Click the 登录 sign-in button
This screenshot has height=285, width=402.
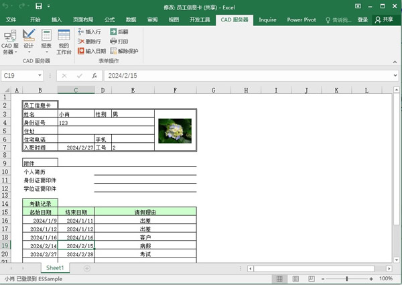(362, 19)
